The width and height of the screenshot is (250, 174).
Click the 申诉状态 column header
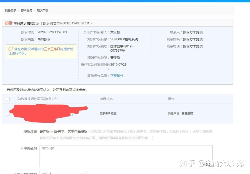coord(106,99)
